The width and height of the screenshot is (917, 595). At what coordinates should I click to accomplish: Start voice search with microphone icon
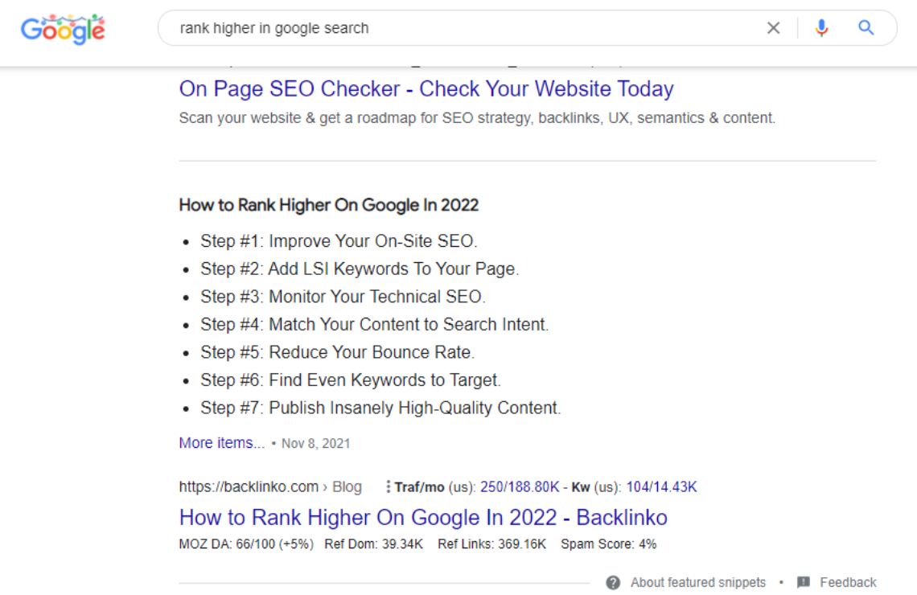[821, 27]
